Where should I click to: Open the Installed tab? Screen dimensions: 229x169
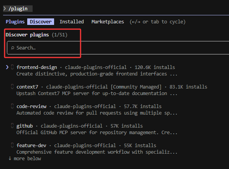click(x=72, y=21)
